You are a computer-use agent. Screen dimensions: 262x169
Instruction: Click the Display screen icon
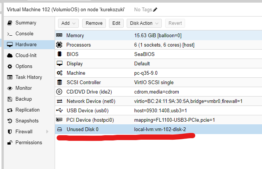coord(59,63)
